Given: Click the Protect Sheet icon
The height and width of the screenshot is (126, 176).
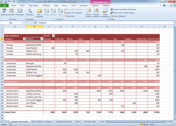Looking at the screenshot, I should 88,13.
